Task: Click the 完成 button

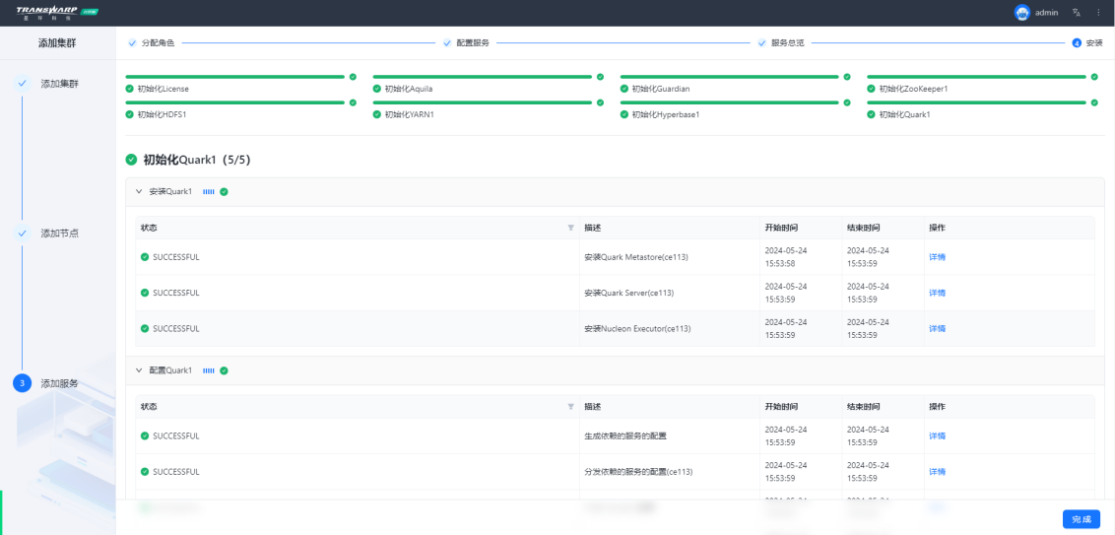Action: [1081, 519]
